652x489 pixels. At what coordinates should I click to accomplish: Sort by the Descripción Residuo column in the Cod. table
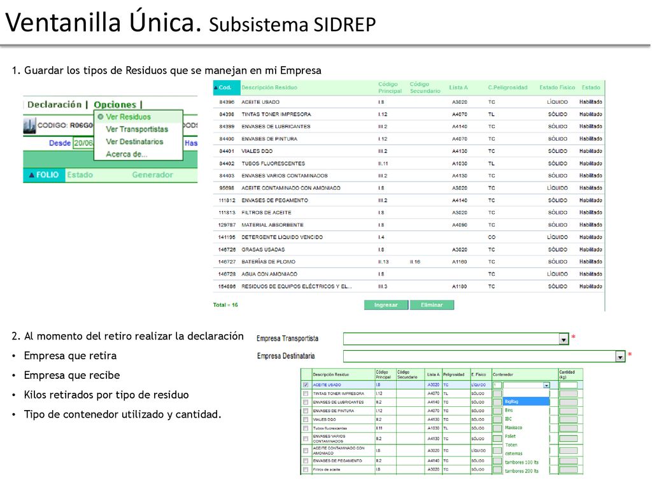coord(269,88)
